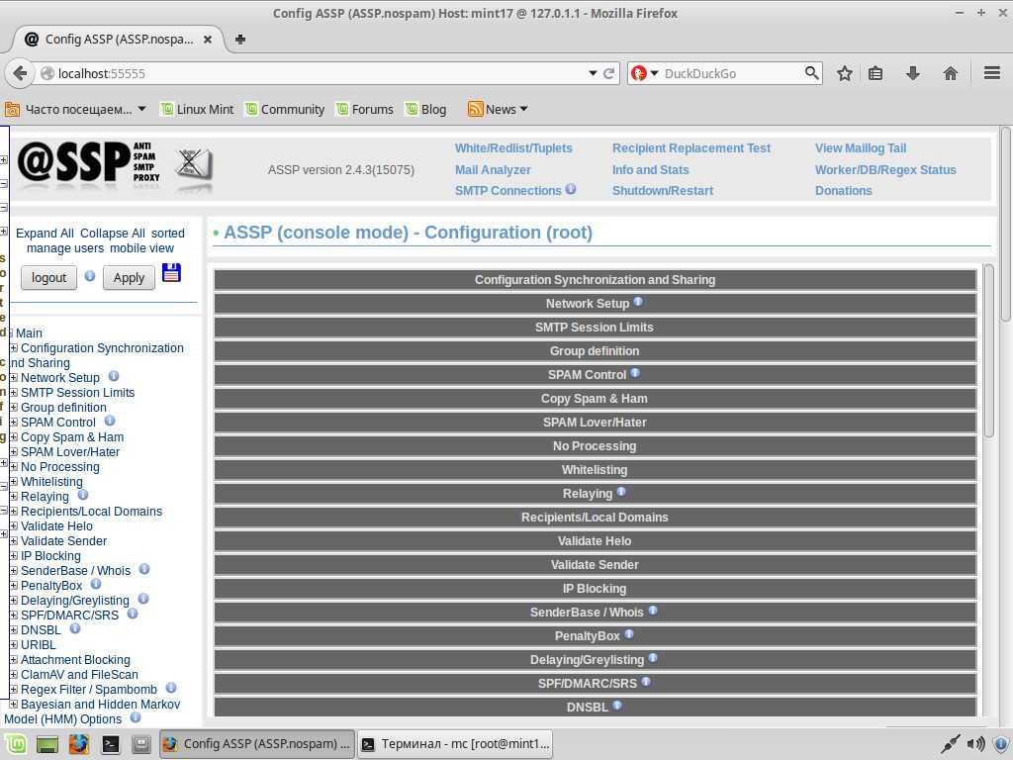Open the Firefox hamburger menu
Screen dimensions: 1013x760
click(x=992, y=73)
